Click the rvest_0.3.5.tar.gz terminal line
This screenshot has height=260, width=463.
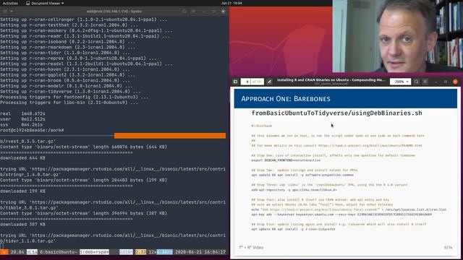[28, 142]
